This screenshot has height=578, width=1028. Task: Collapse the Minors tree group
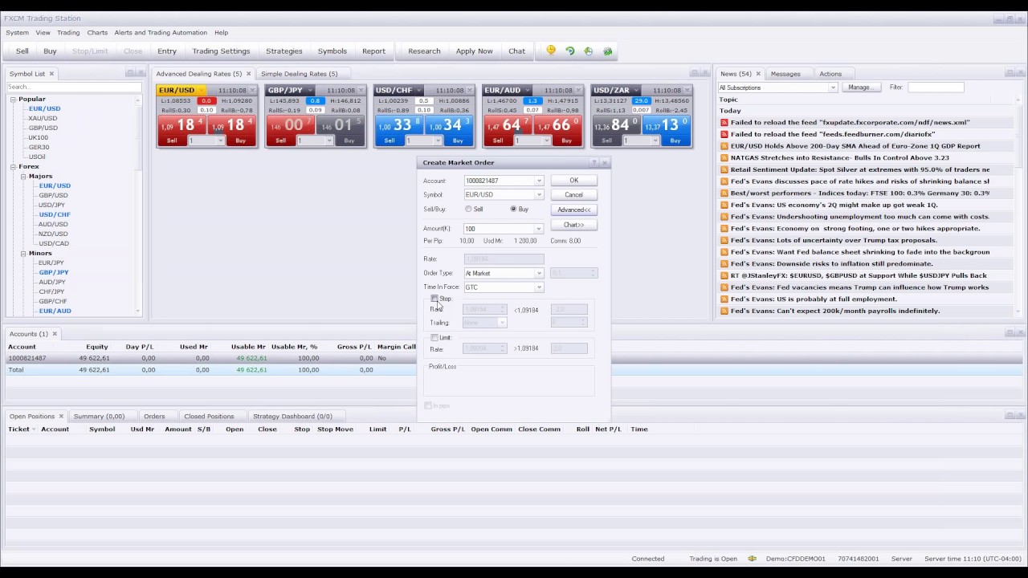point(23,254)
